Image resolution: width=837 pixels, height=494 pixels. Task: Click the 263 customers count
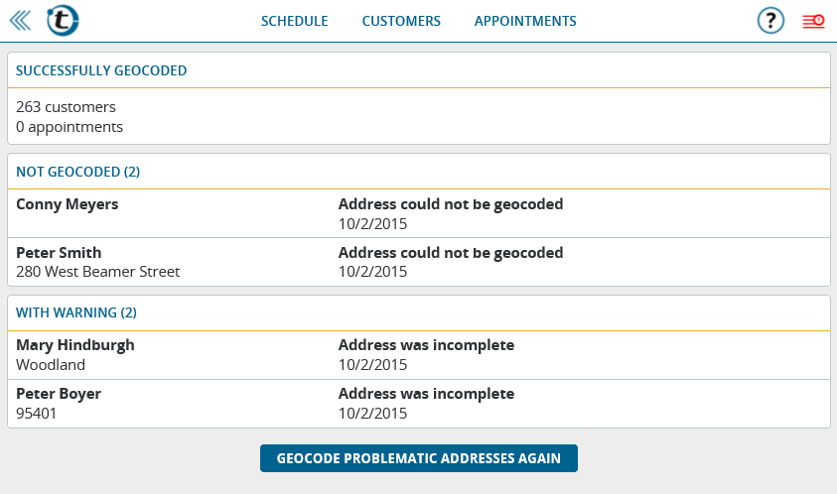click(x=66, y=107)
